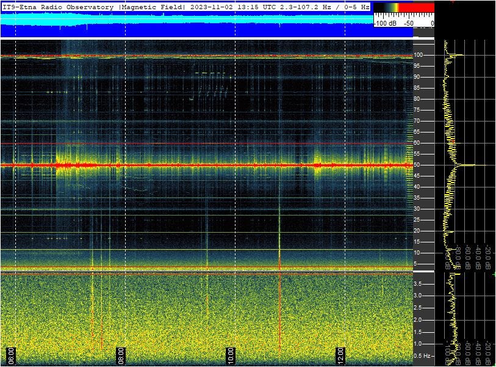Click '-20.0 dB' in lower spectrum panel
Viewport: 496px width, 367px height.
(487, 353)
